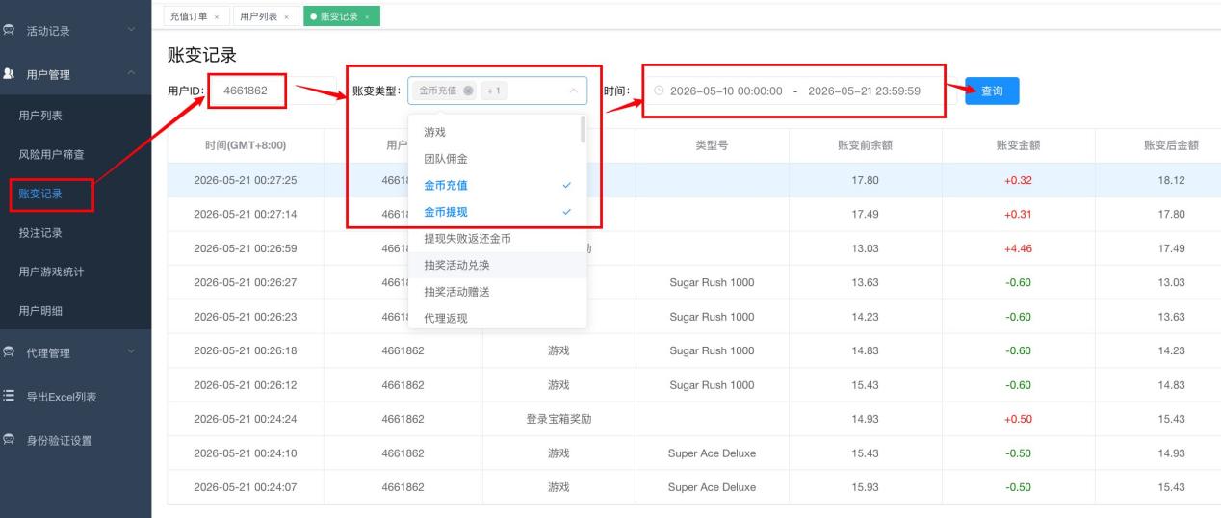Click 账变金额 column header

(x=1018, y=145)
